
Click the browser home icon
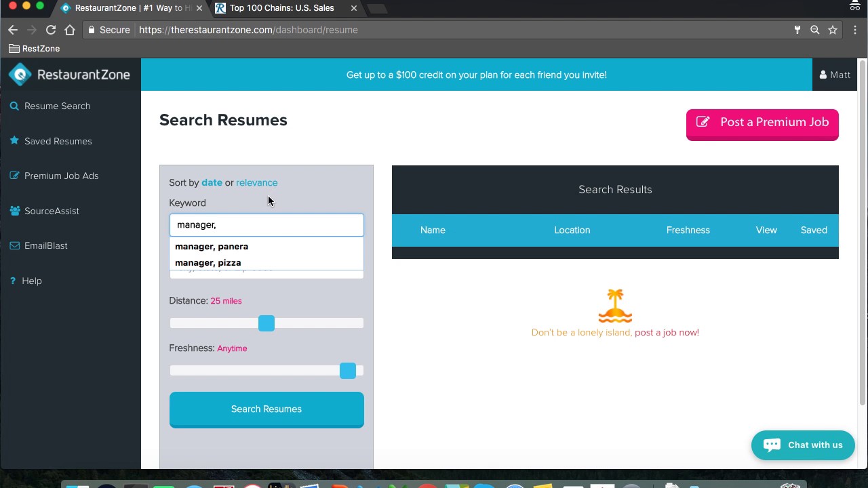(x=69, y=30)
